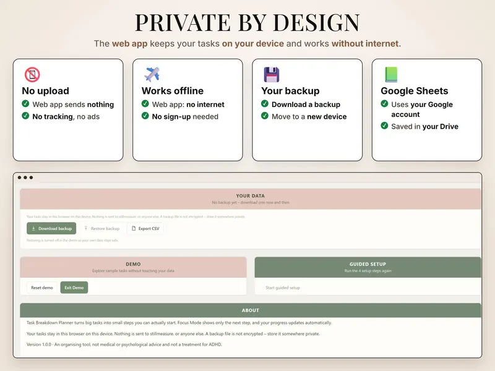Screen dimensions: 495x371
Task: Click the YOUR DATA section header
Action: coord(251,198)
